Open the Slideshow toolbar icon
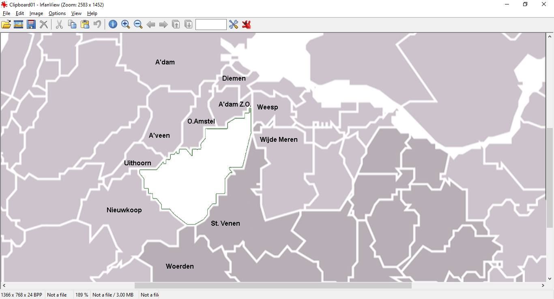The image size is (554, 299). [18, 24]
